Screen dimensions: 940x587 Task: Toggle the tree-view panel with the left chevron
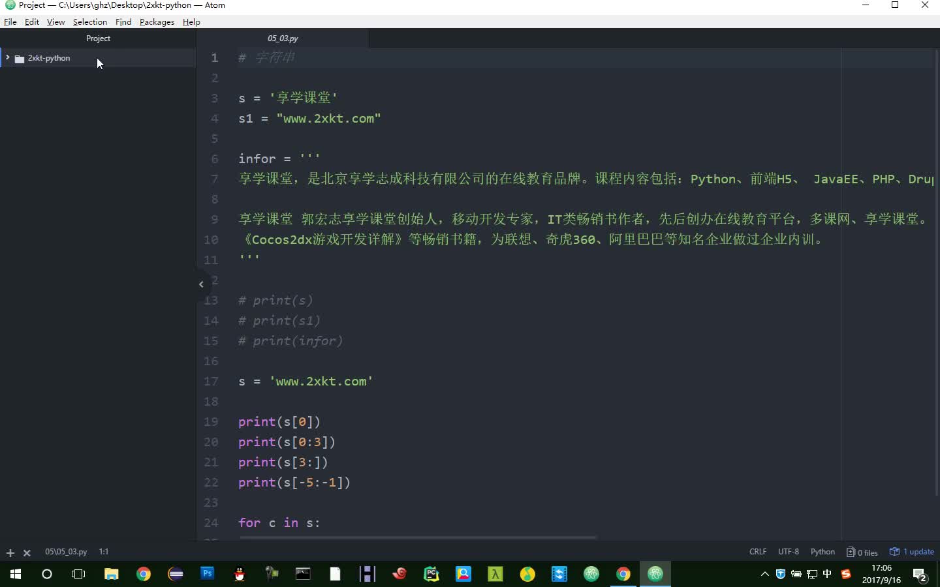(x=201, y=284)
